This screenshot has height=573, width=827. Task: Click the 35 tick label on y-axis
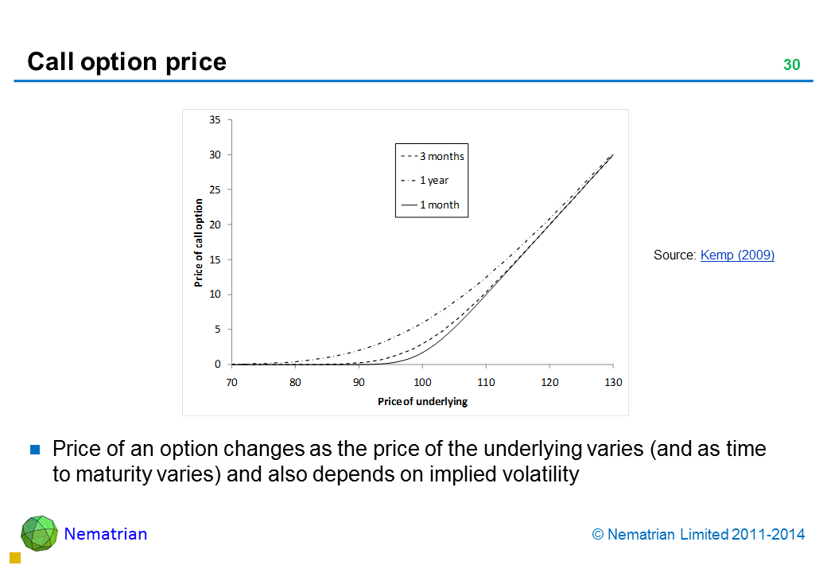coord(215,120)
